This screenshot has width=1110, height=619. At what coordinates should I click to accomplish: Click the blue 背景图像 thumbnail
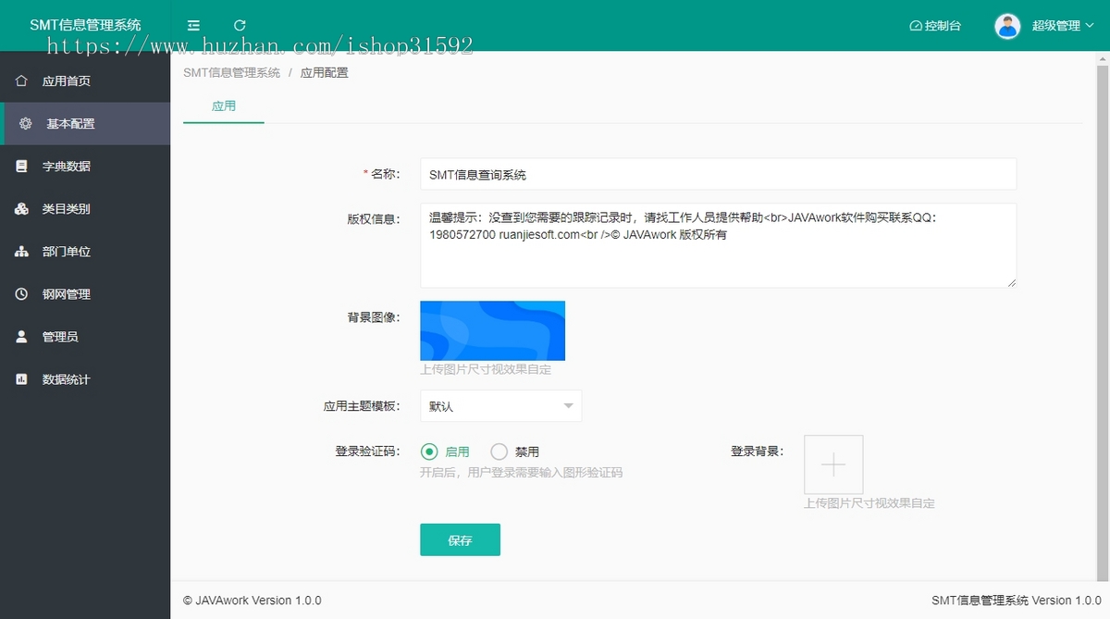click(x=492, y=330)
